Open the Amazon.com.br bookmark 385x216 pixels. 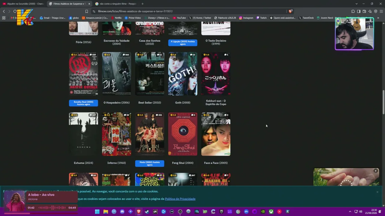[x=95, y=18]
